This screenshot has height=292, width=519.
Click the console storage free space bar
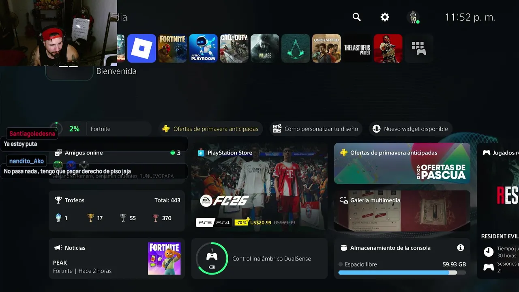(x=402, y=273)
